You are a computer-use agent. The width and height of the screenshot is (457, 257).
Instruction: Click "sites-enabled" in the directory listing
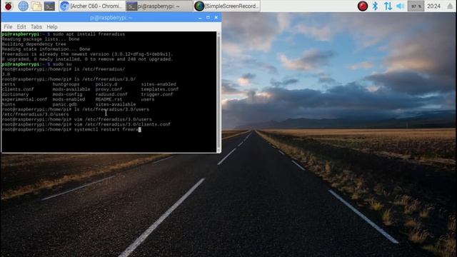click(159, 84)
